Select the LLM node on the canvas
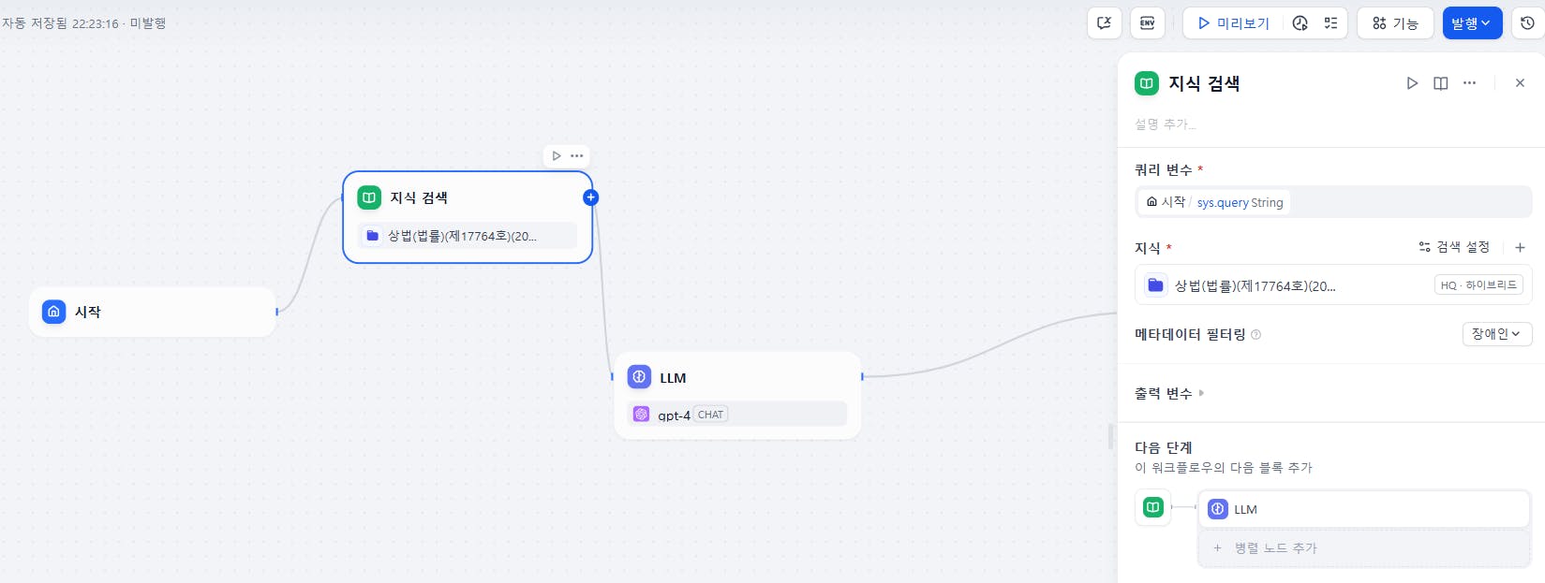The width and height of the screenshot is (1545, 583). coord(737,395)
